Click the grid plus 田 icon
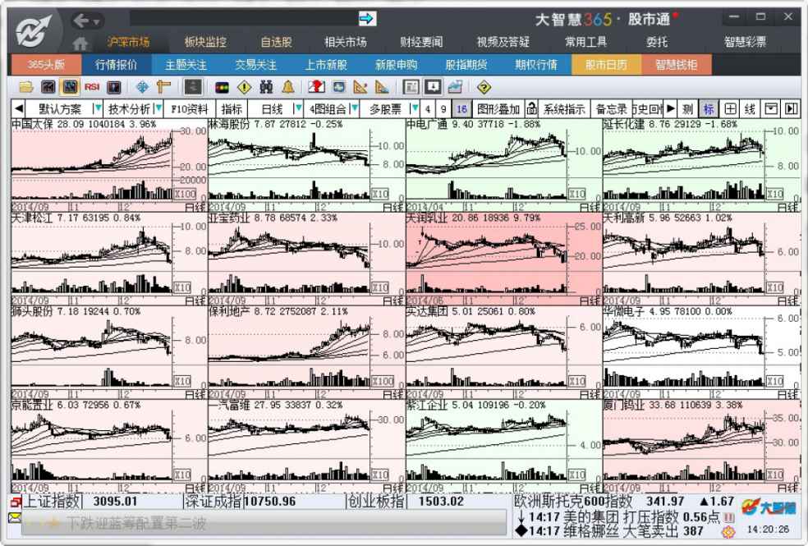Screen dimensions: 808x546 tap(730, 108)
